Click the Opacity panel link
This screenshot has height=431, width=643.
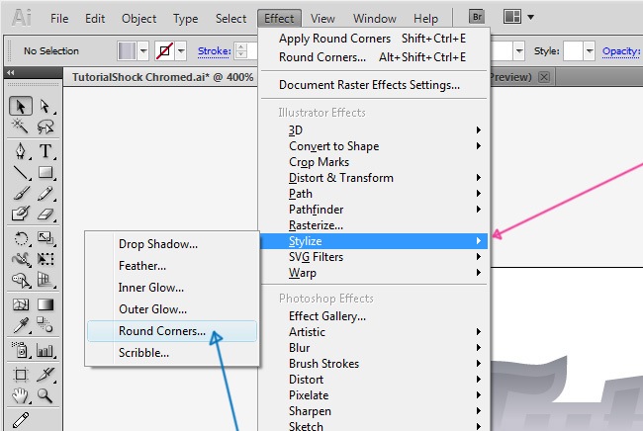tap(621, 51)
